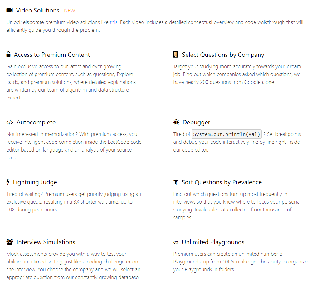Click the Debugger heading text
Image resolution: width=316 pixels, height=285 pixels.
[x=196, y=123]
